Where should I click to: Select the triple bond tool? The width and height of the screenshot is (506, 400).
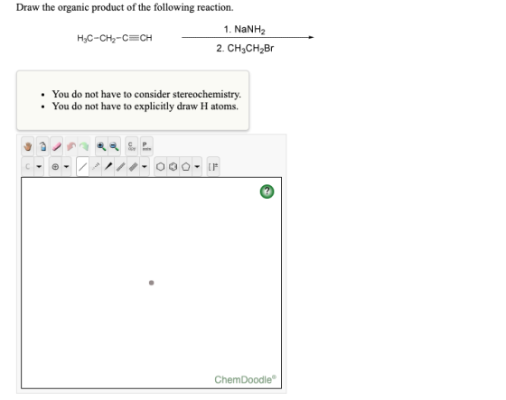point(134,167)
